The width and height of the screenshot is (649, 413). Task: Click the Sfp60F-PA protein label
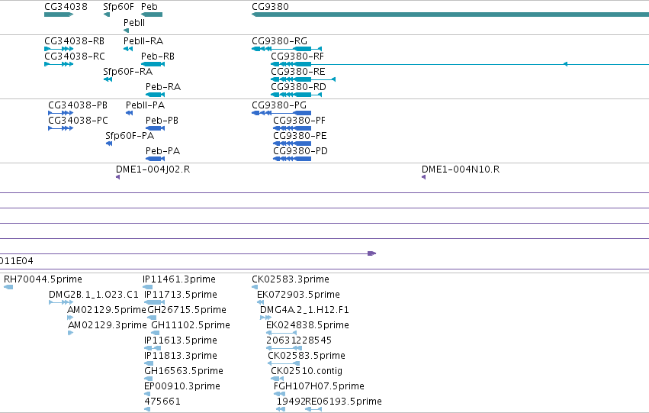(130, 136)
